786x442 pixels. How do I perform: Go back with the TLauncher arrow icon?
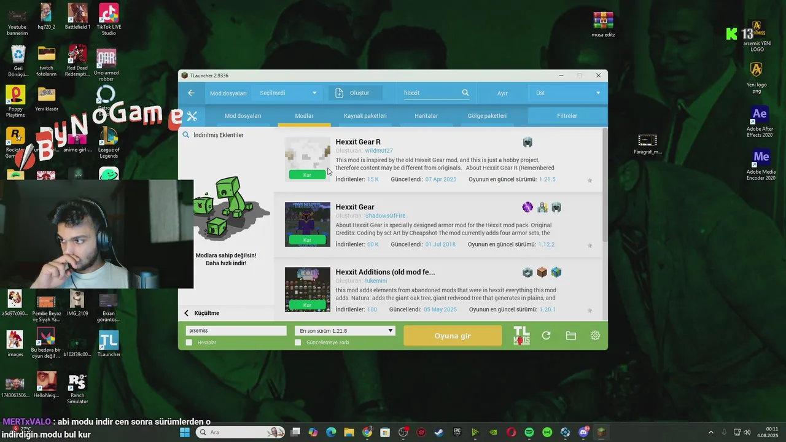point(191,93)
